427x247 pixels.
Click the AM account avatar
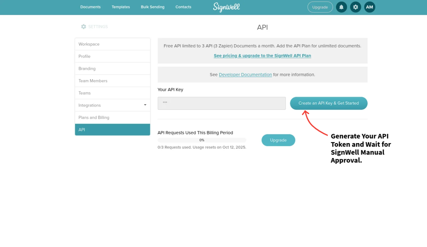coord(369,7)
